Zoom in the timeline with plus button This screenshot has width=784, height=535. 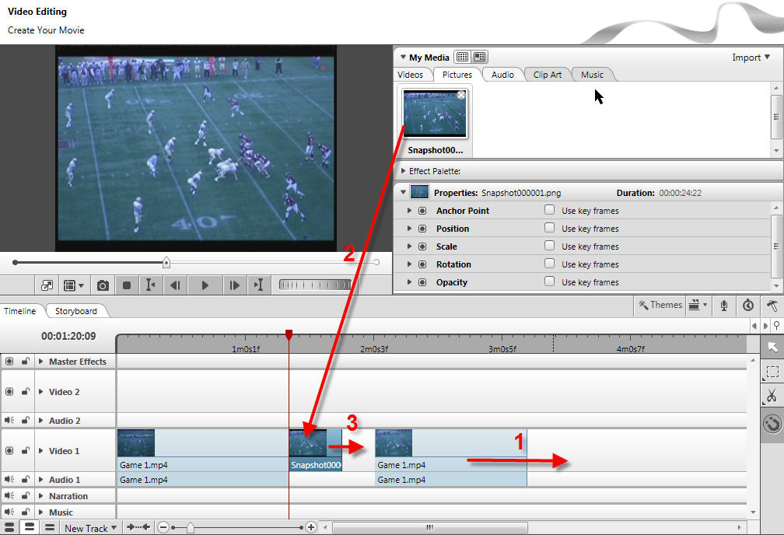click(310, 527)
